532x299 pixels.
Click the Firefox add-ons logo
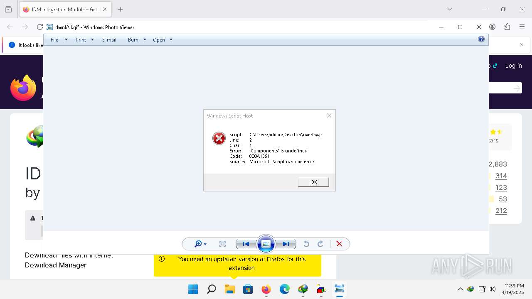[23, 88]
